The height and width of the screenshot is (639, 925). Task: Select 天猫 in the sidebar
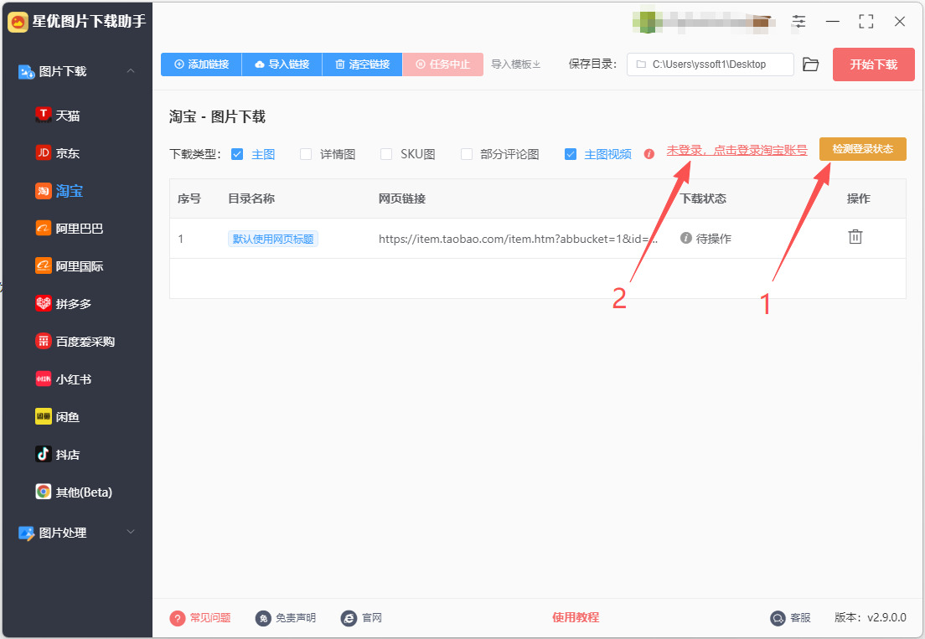tap(58, 116)
